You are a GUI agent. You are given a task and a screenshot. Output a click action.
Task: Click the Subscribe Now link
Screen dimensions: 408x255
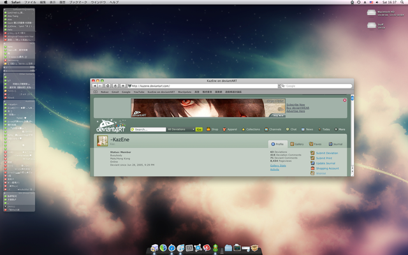pos(295,105)
